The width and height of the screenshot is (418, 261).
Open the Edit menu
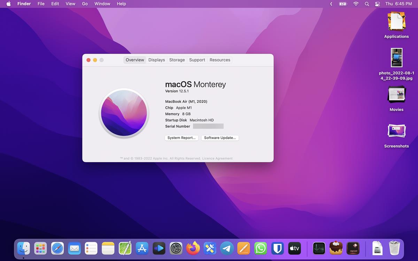(x=55, y=4)
